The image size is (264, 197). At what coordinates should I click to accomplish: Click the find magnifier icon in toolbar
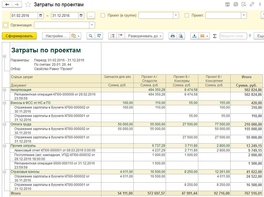pyautogui.click(x=91, y=36)
